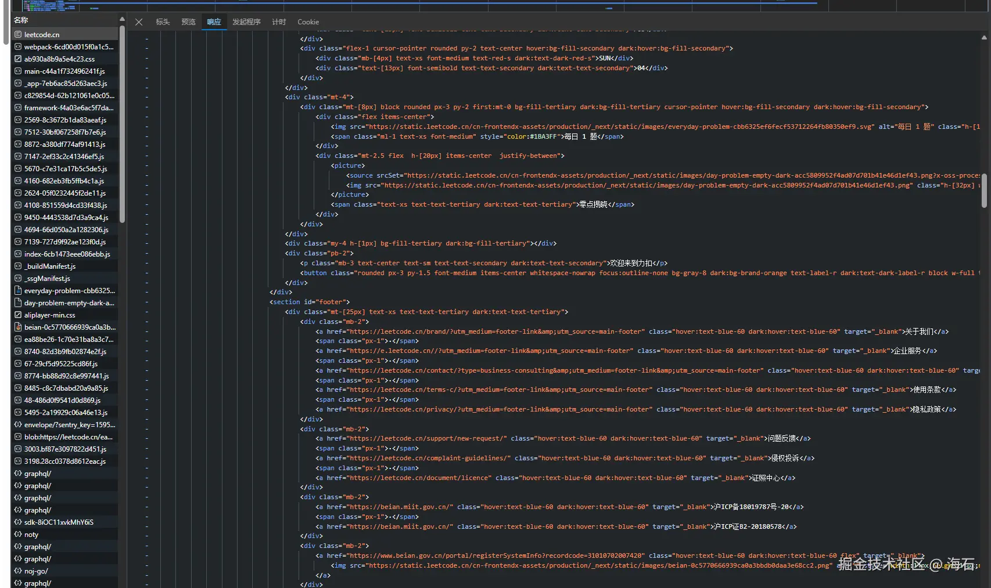Switch to the Cookie tab

pos(308,22)
